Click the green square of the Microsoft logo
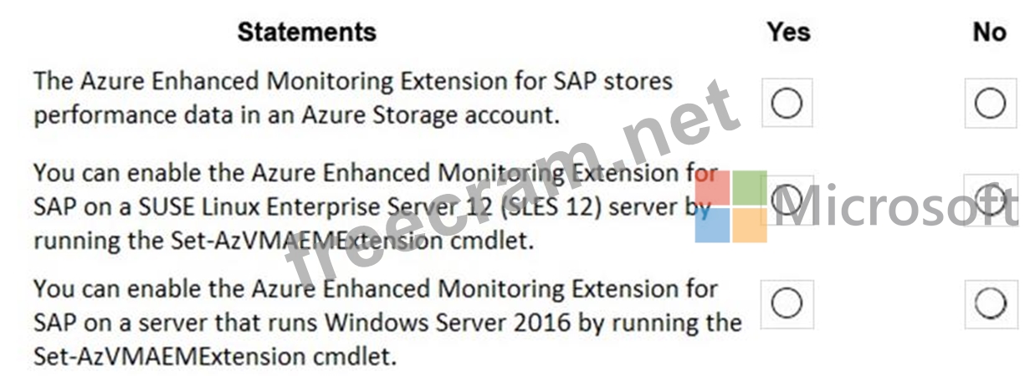 click(750, 188)
